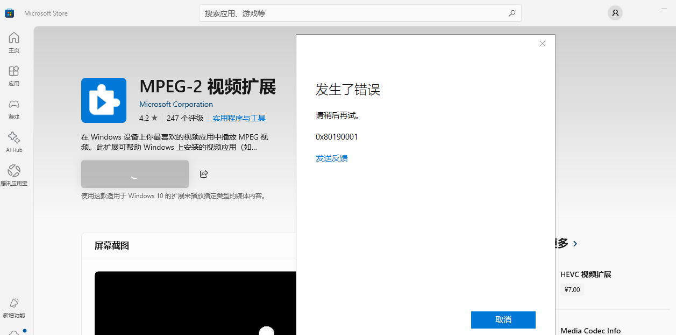Minimize the Microsoft Store window
Screen dimensions: 676x335
click(664, 9)
